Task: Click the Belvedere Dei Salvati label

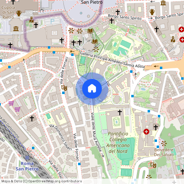Action: tap(164, 152)
